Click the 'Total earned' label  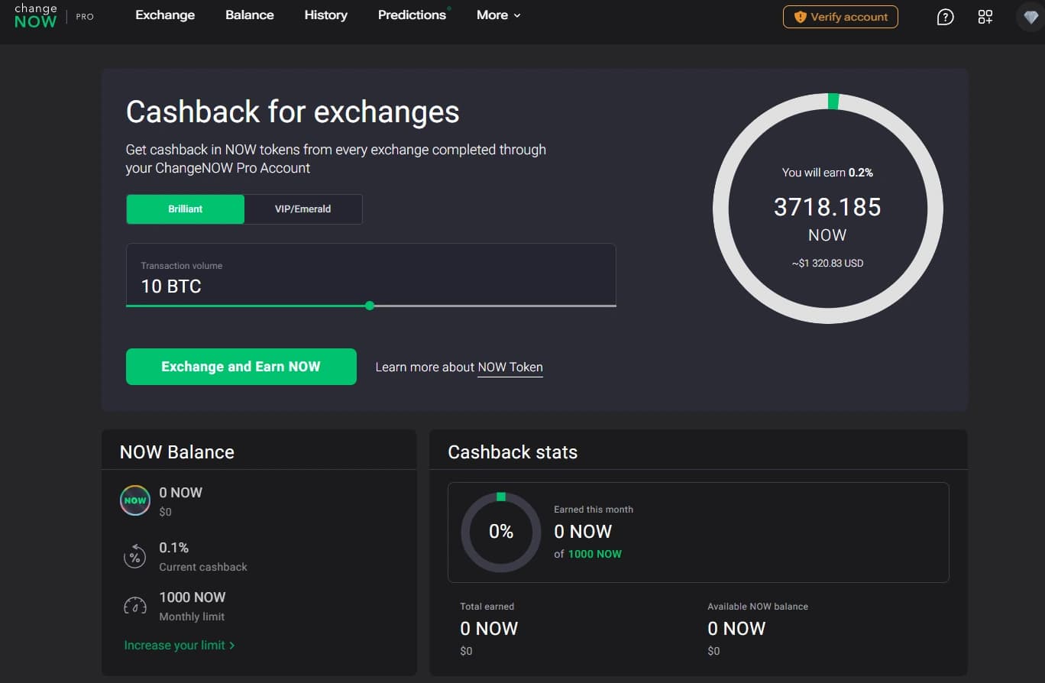[x=487, y=607]
